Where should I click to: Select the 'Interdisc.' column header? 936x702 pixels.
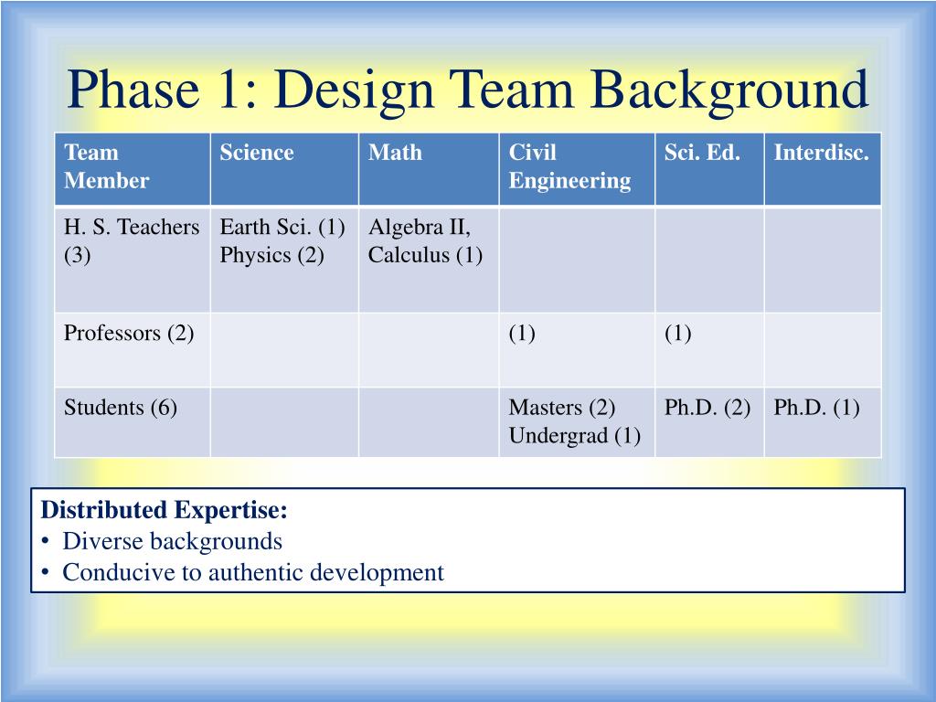pyautogui.click(x=823, y=169)
